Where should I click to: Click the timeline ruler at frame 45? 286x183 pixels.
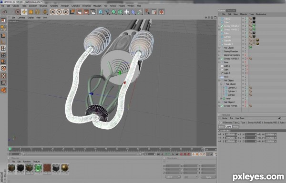(106, 149)
